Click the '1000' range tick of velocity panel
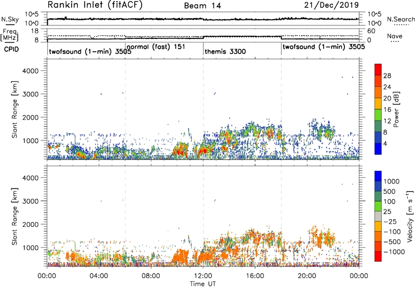415x287 pixels. point(30,248)
